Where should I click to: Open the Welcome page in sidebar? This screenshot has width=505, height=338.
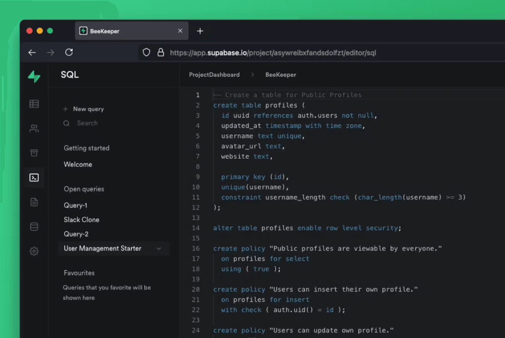click(x=78, y=164)
